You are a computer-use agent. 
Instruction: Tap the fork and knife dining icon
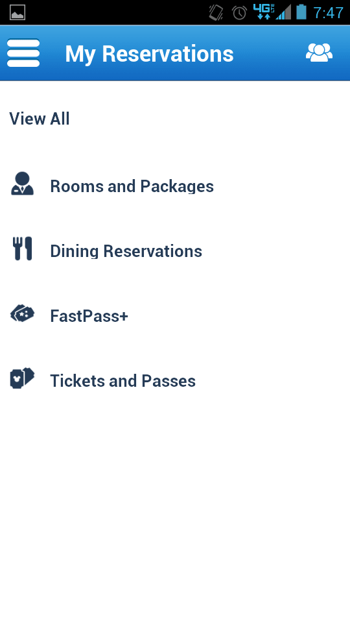click(22, 249)
